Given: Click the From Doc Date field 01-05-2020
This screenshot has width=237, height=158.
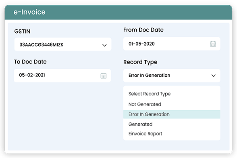Looking at the screenshot, I should click(x=172, y=44).
